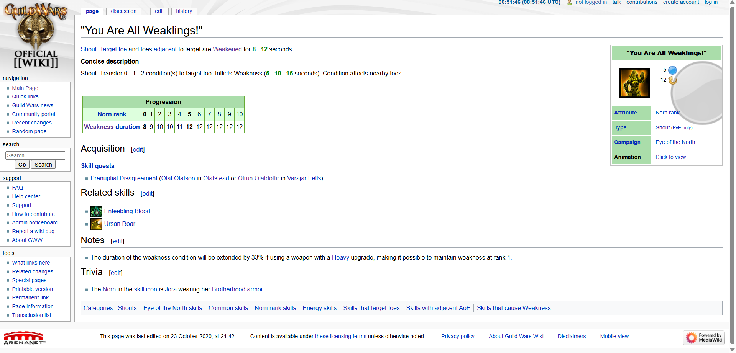Open the Heavy upgrade link
The width and height of the screenshot is (736, 353).
point(340,257)
